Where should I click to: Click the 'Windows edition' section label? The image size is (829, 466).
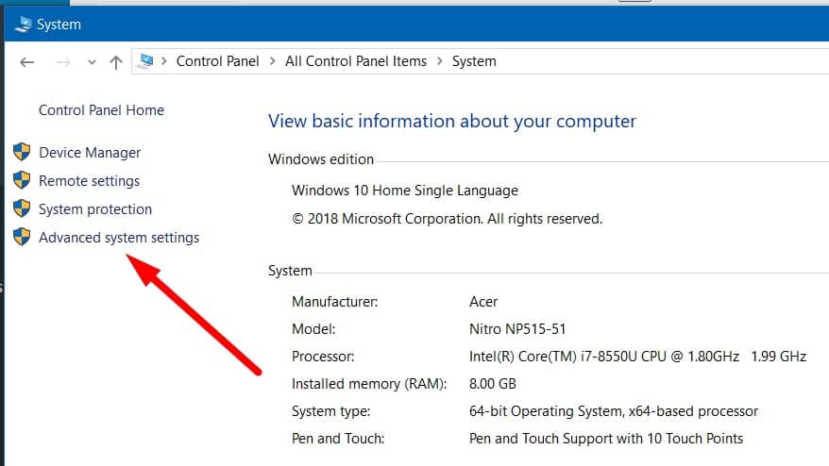coord(321,159)
